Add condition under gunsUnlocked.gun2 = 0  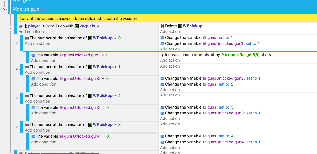(44, 84)
